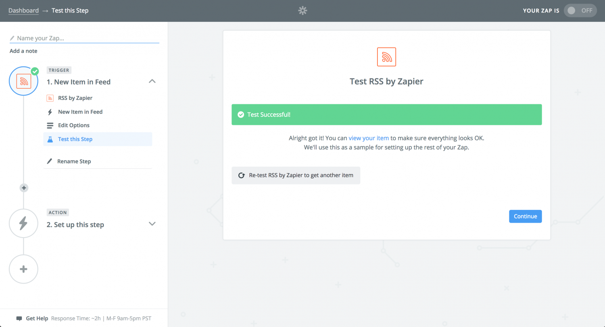
Task: Click Re-test RSS by Zapier button
Action: click(x=296, y=176)
